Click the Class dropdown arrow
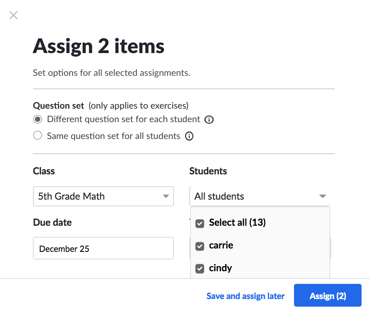The height and width of the screenshot is (310, 370). click(x=166, y=196)
